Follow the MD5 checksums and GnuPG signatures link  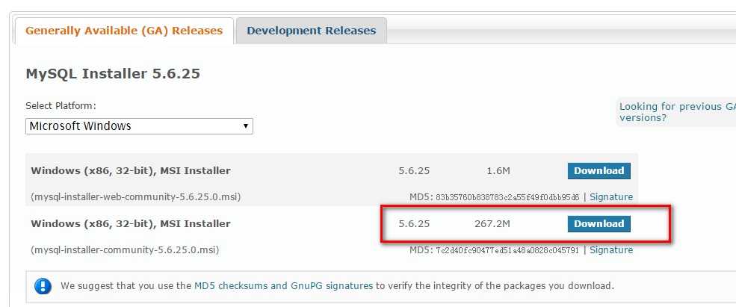click(283, 285)
